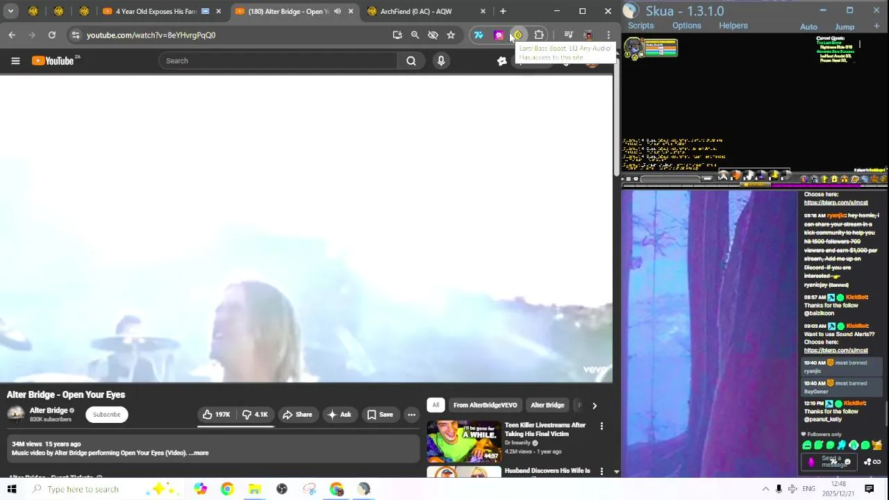Select the Alter Bridge filter chip

(547, 405)
